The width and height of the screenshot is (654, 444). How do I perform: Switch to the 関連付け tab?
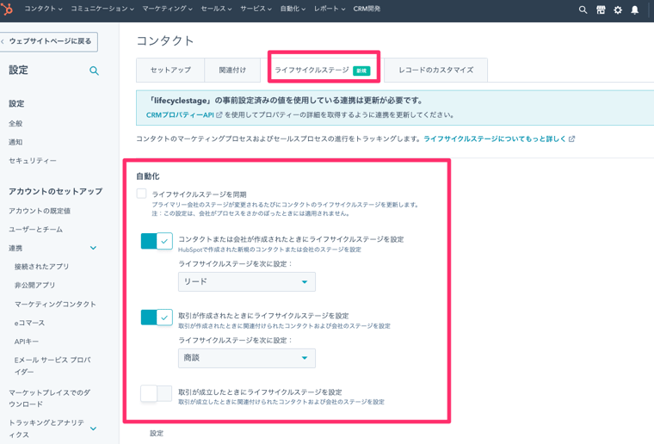pos(232,70)
